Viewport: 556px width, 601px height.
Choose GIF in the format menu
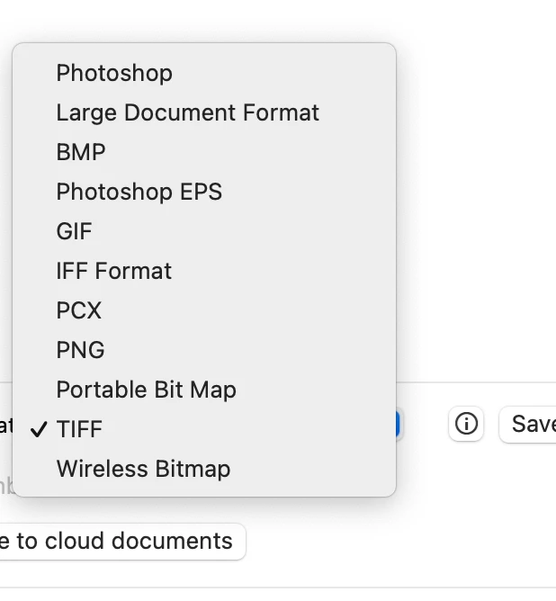tap(74, 231)
